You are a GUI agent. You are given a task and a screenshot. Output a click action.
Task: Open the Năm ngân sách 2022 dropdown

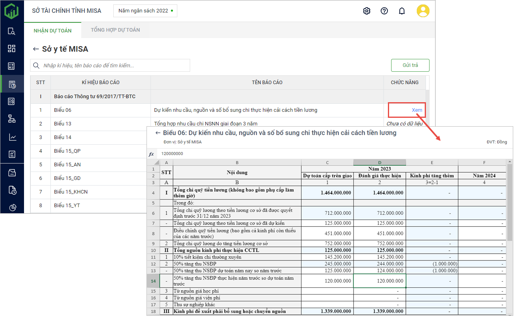point(145,11)
